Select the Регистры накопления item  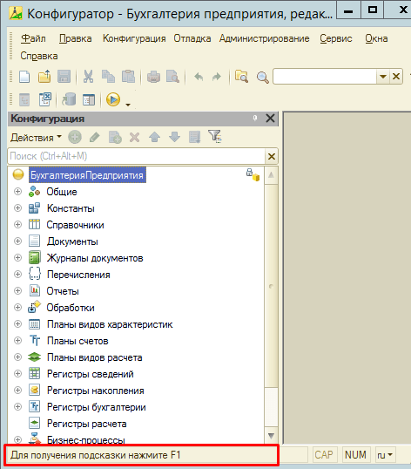96,391
